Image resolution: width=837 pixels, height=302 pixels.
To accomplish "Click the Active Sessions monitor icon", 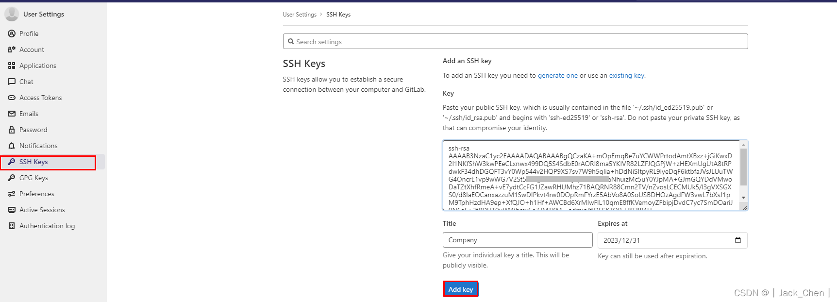I will [12, 210].
